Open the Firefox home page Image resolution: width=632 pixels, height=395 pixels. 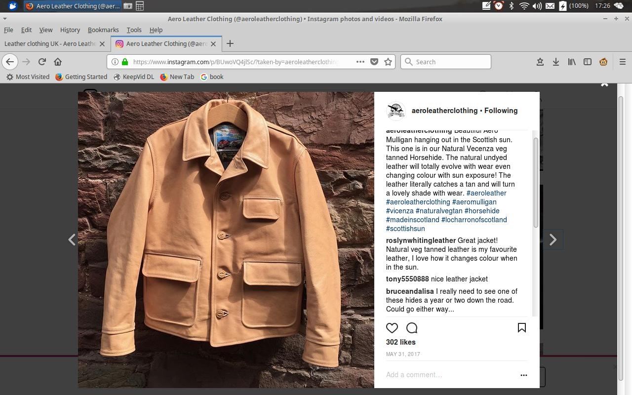click(58, 62)
